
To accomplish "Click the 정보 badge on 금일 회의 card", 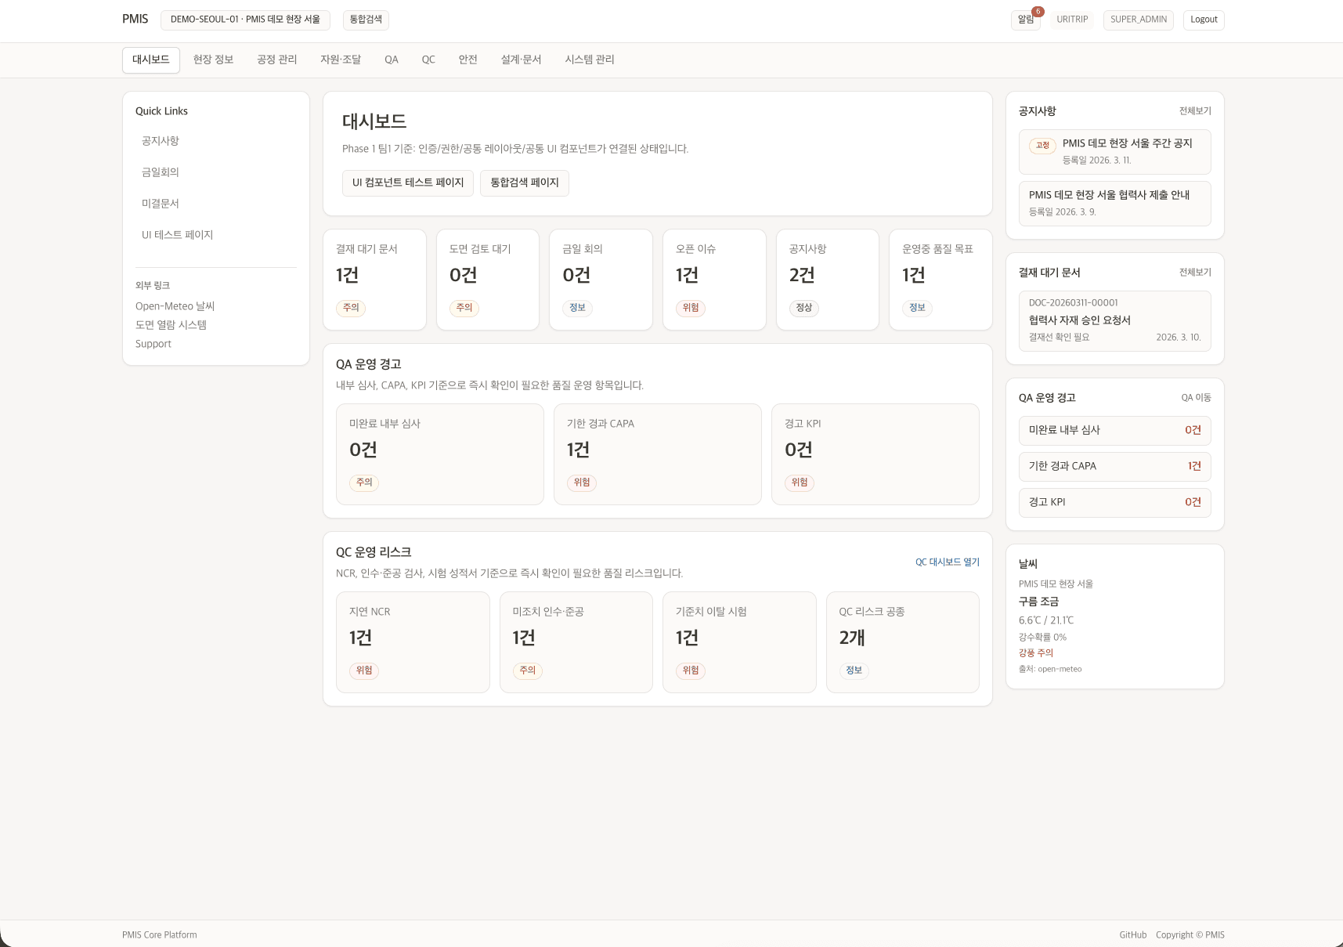I will 577,308.
